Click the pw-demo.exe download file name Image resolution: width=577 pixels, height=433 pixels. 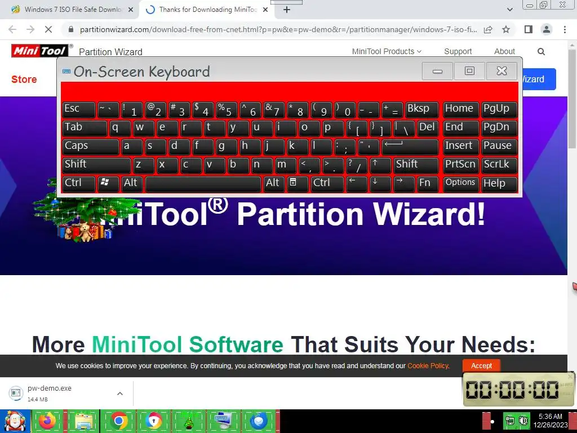50,388
